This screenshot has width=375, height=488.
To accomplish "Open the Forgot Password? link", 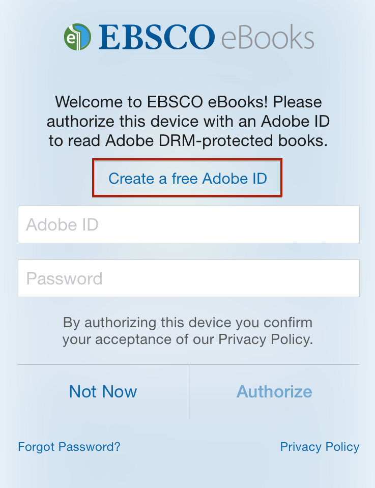I will 69,447.
